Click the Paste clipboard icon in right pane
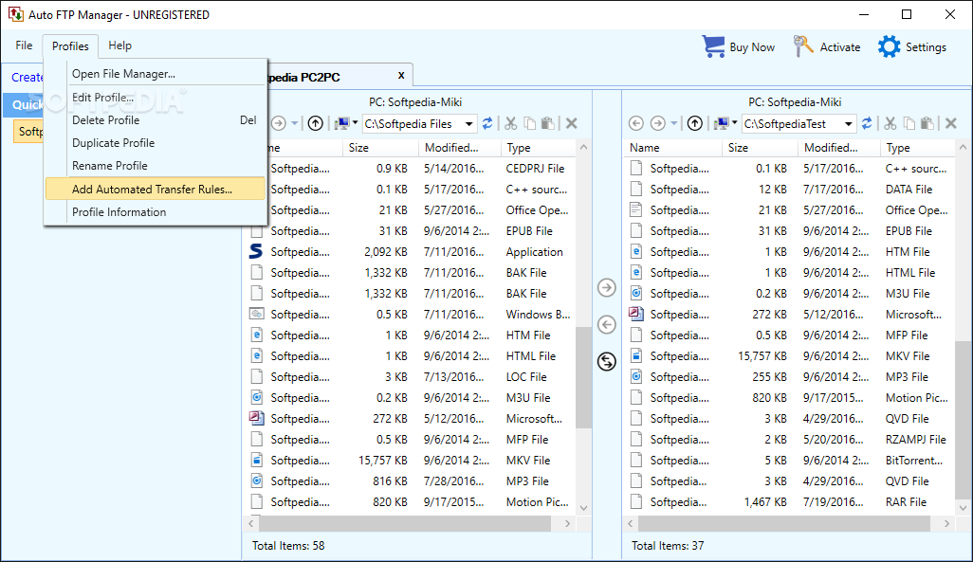Screen dimensions: 973x562 click(x=927, y=123)
